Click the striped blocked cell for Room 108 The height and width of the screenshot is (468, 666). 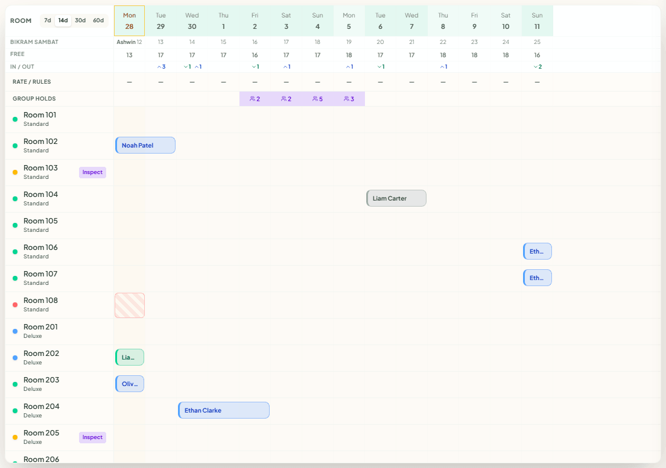pyautogui.click(x=130, y=305)
